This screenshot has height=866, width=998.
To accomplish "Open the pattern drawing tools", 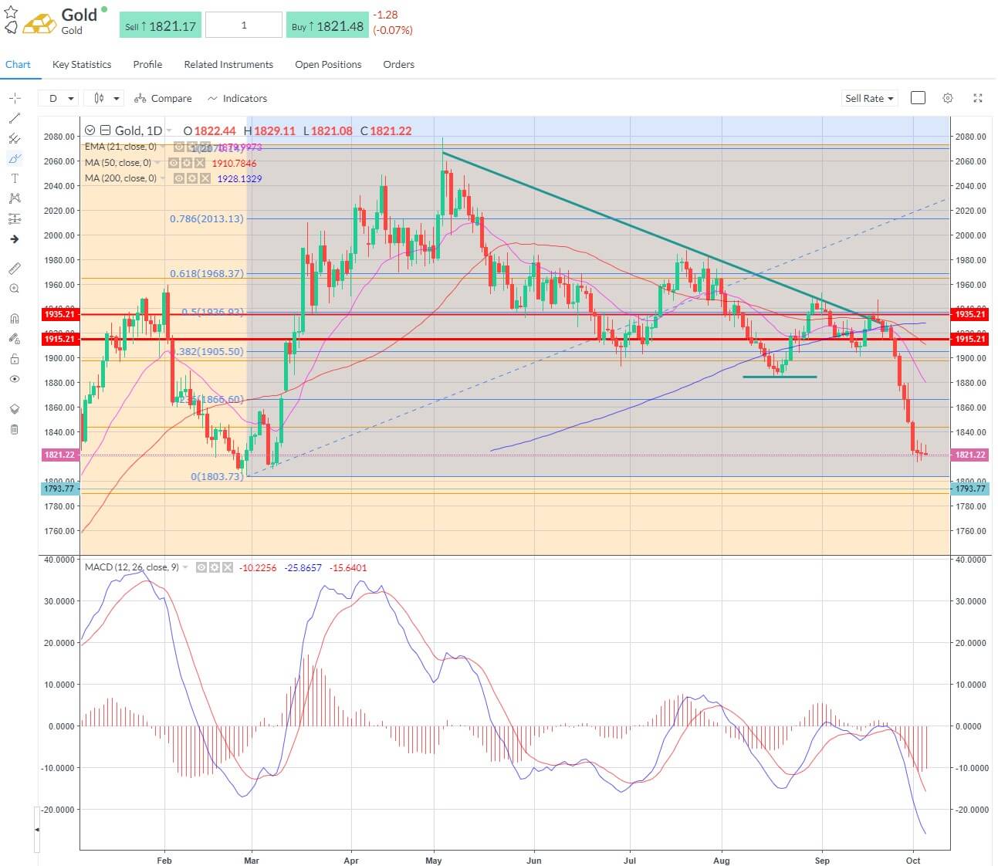I will (14, 198).
